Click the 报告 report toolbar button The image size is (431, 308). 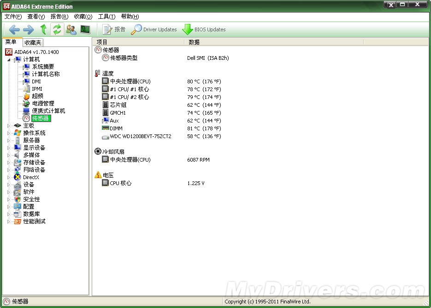point(114,29)
